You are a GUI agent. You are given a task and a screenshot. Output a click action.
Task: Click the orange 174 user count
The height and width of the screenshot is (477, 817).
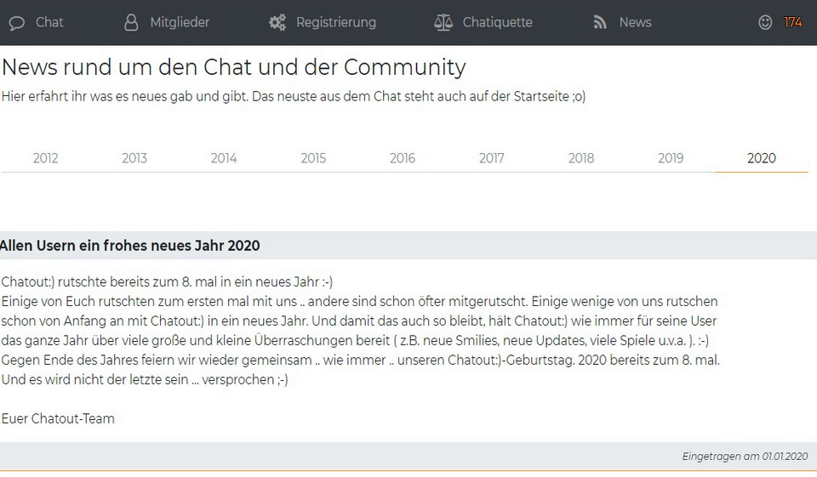click(x=793, y=23)
